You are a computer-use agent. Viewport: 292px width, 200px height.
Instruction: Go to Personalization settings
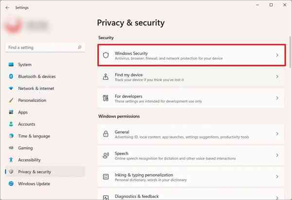point(32,100)
